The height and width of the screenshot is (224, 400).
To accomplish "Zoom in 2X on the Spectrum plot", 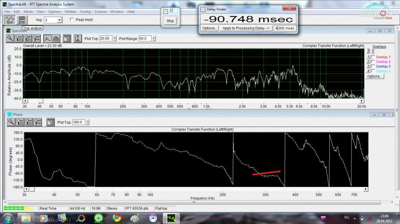I will 19,39.
